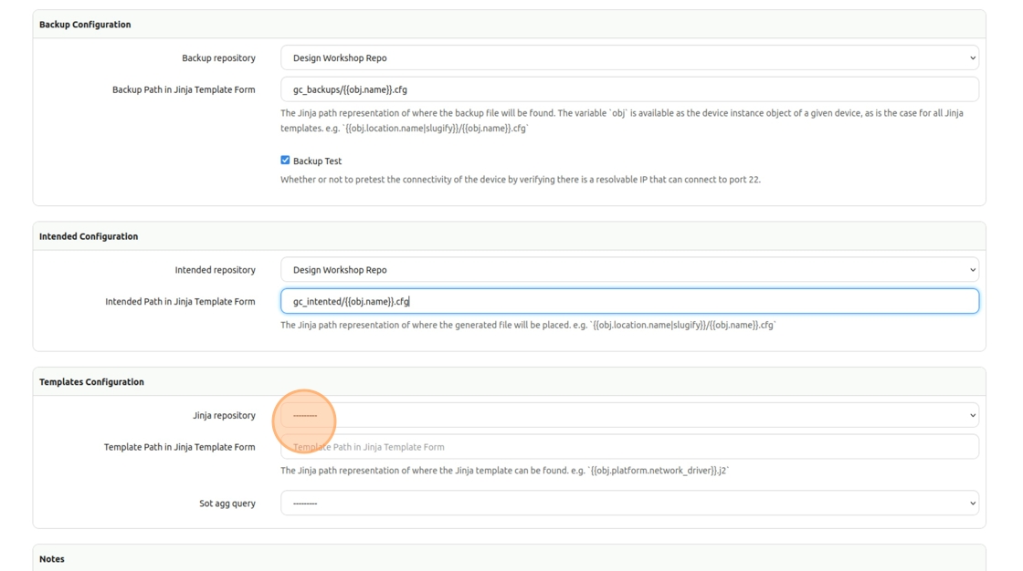
Task: Expand the Sot agg query dropdown
Action: pyautogui.click(x=629, y=504)
